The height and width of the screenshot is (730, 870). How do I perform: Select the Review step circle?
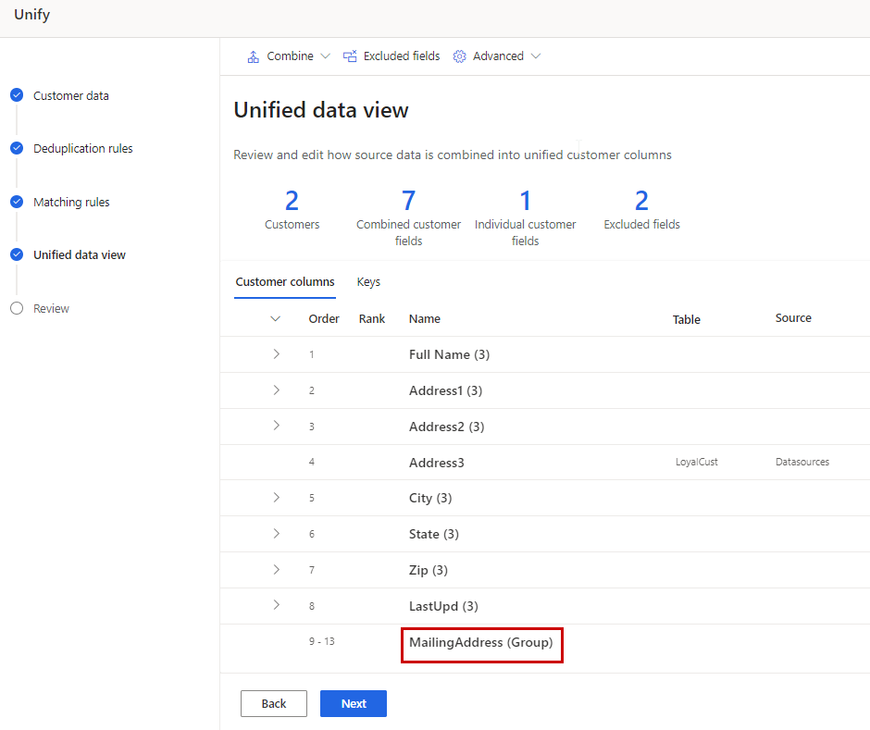16,308
